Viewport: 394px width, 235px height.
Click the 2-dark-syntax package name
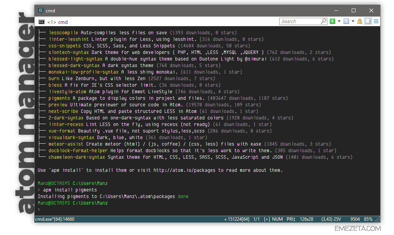[66, 118]
